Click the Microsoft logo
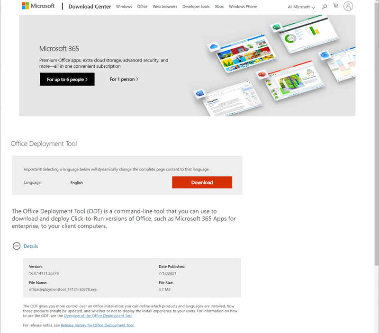The width and height of the screenshot is (379, 333). [38, 6]
